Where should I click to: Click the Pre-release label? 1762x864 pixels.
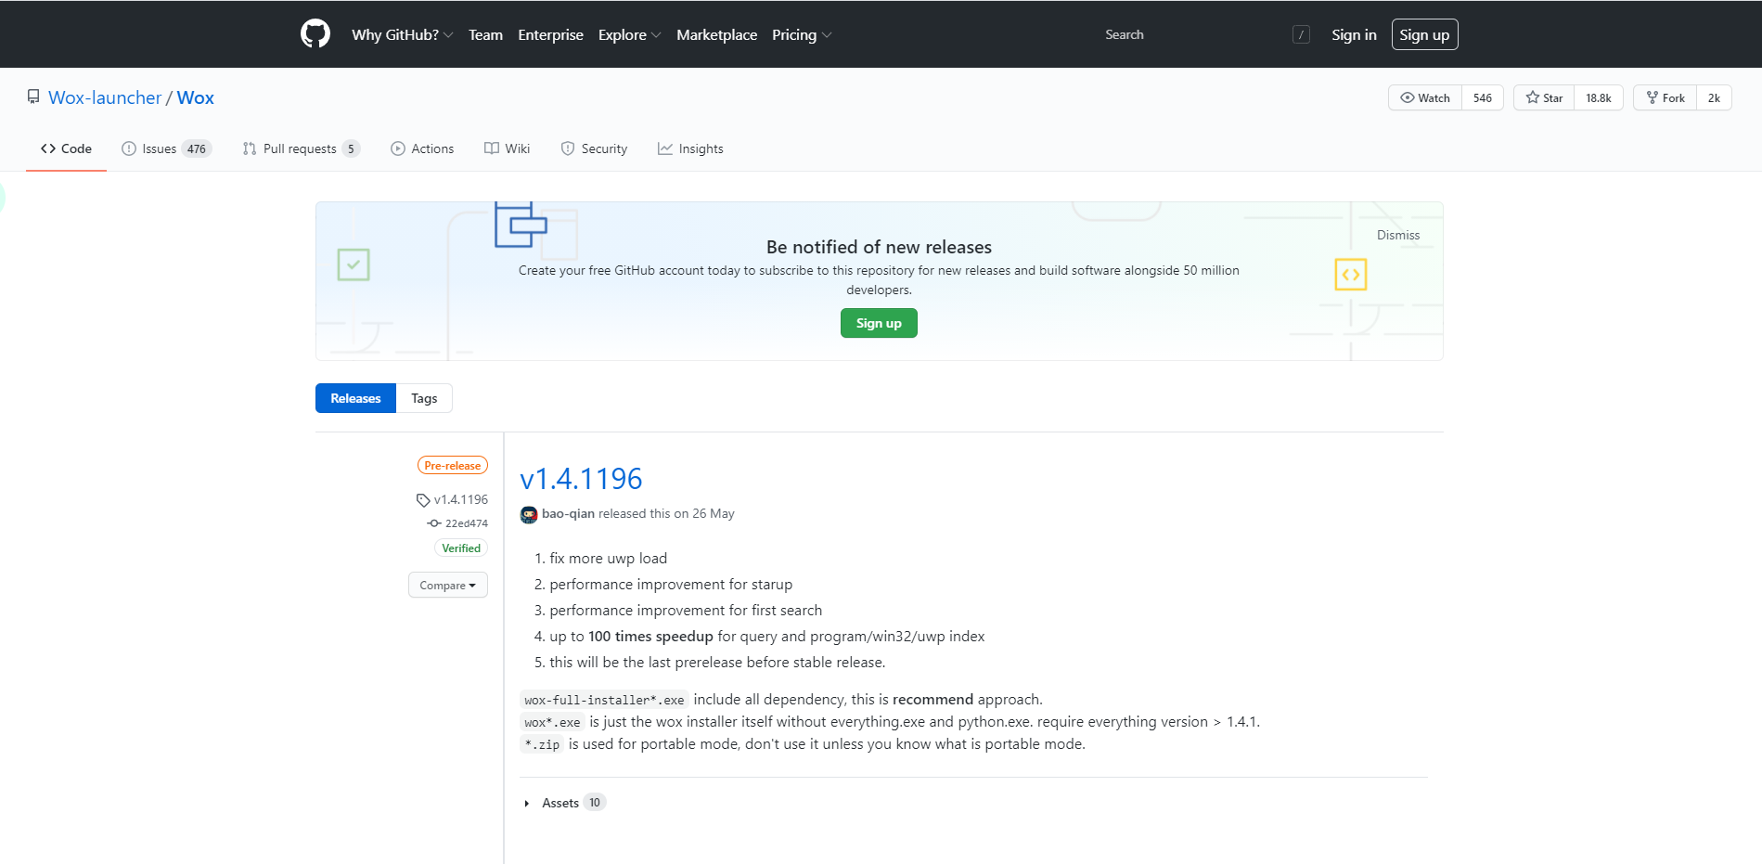click(453, 466)
